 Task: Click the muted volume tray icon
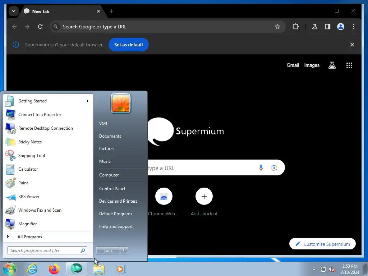(x=332, y=269)
